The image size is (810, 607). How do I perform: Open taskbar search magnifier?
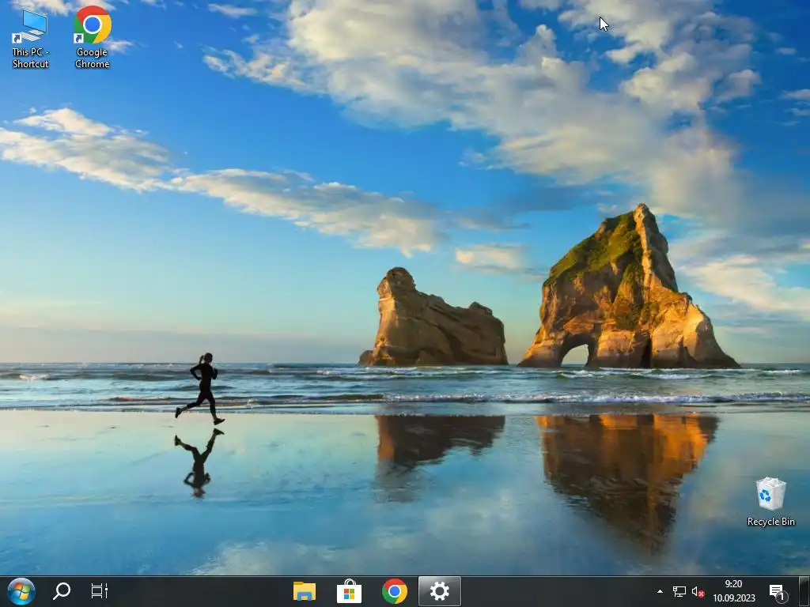tap(62, 591)
